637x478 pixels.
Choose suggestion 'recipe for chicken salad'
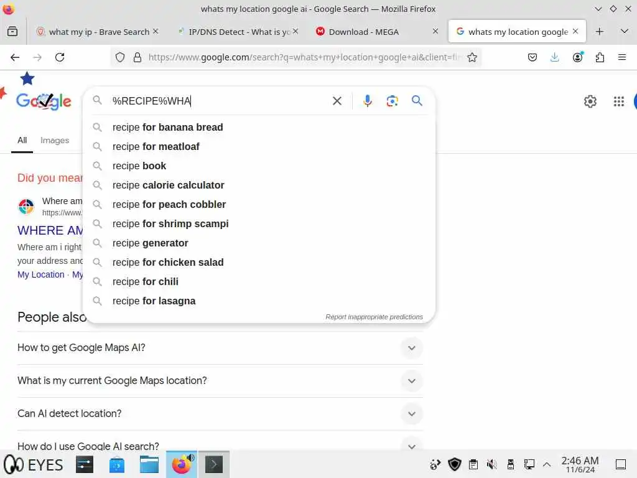pos(259,263)
